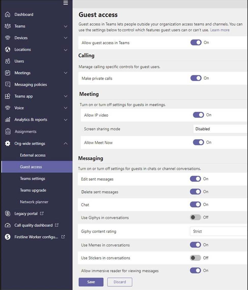Screen dimensions: 248x290
Task: Toggle on Use Stickers in conversations
Action: (x=195, y=258)
